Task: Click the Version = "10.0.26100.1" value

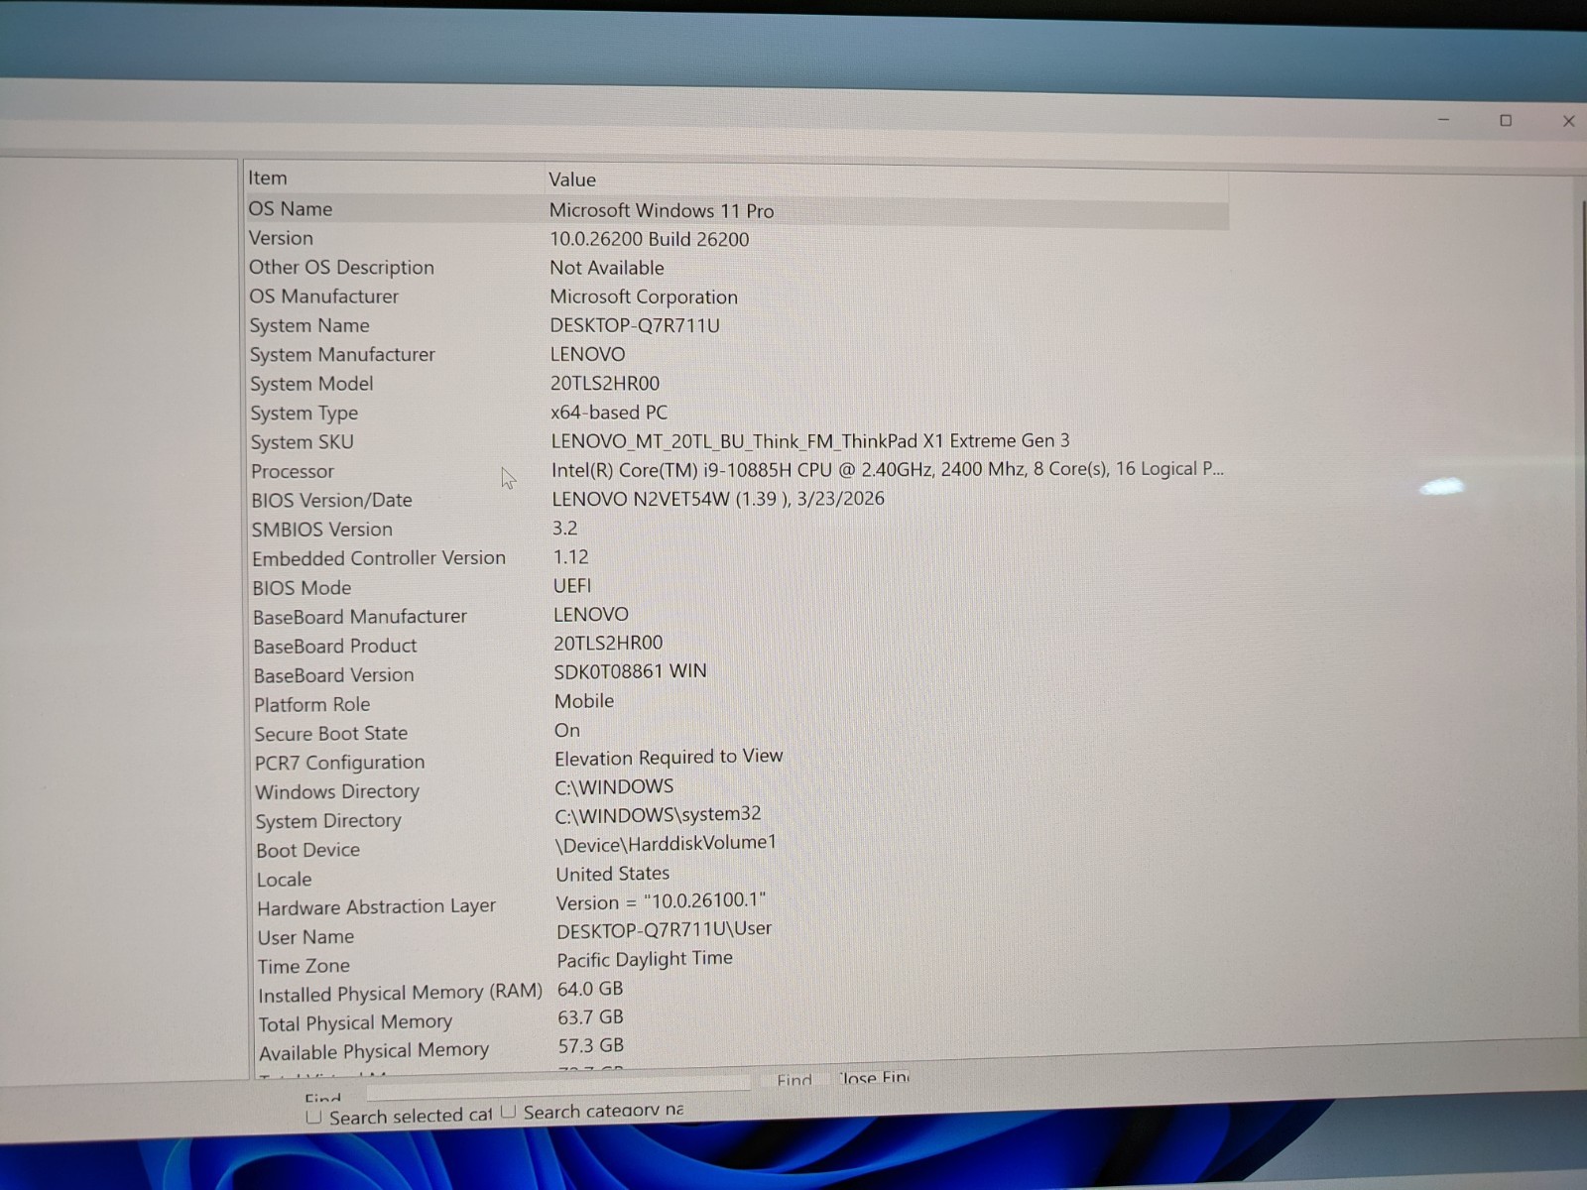Action: [x=661, y=901]
